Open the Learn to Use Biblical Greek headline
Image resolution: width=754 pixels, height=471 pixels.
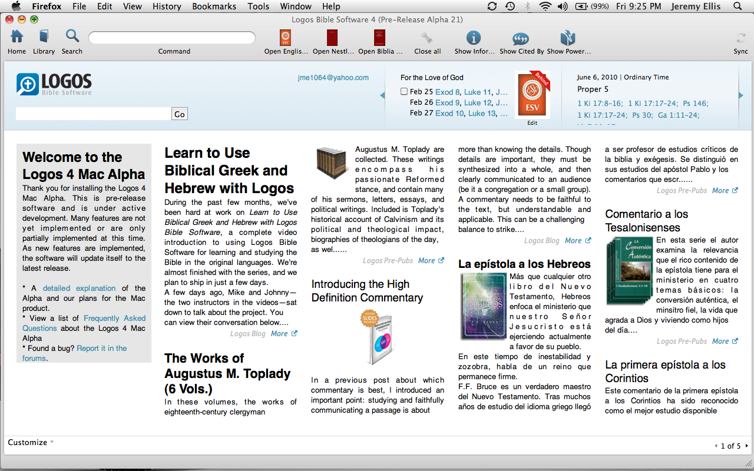[x=229, y=171]
